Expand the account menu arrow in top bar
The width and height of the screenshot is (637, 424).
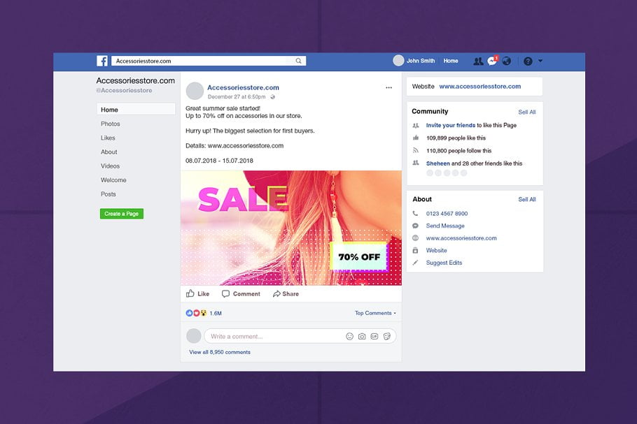[x=540, y=61]
